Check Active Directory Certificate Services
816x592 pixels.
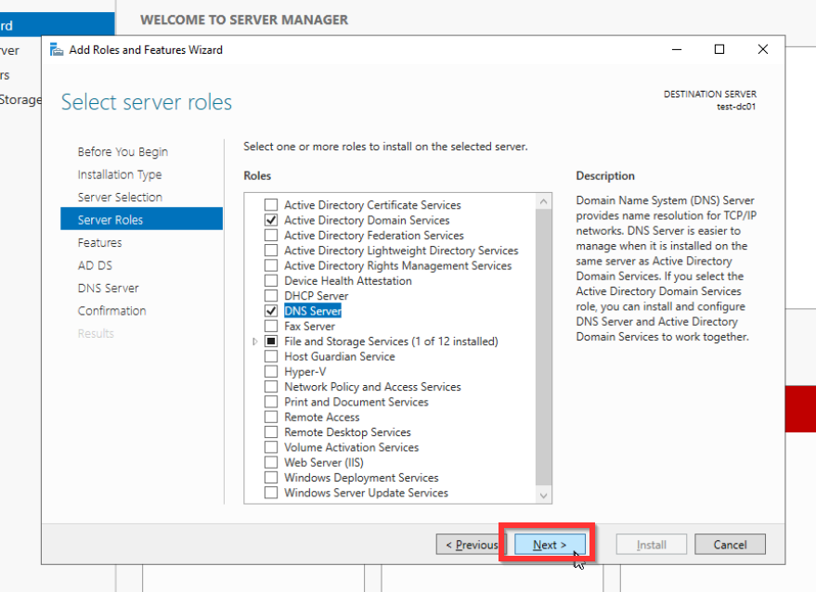pos(271,204)
